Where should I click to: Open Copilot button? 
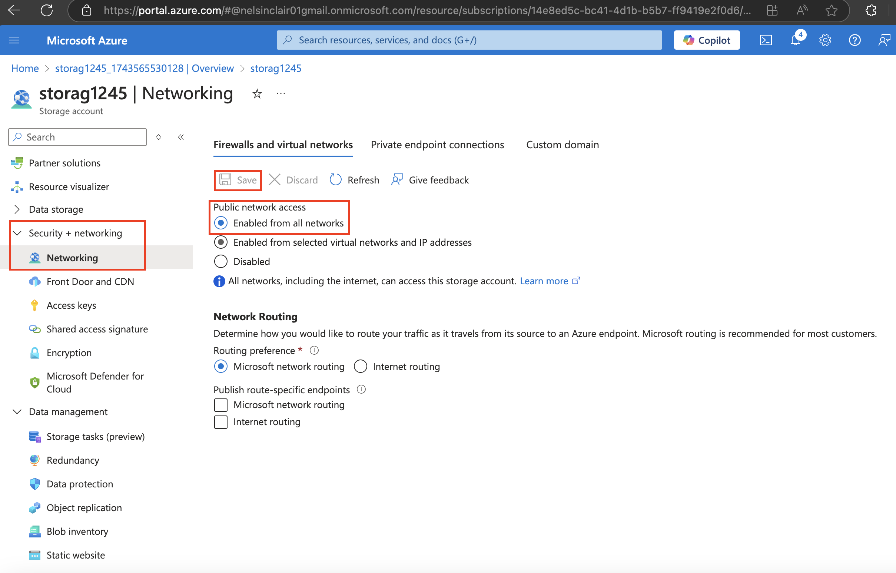[x=707, y=40]
